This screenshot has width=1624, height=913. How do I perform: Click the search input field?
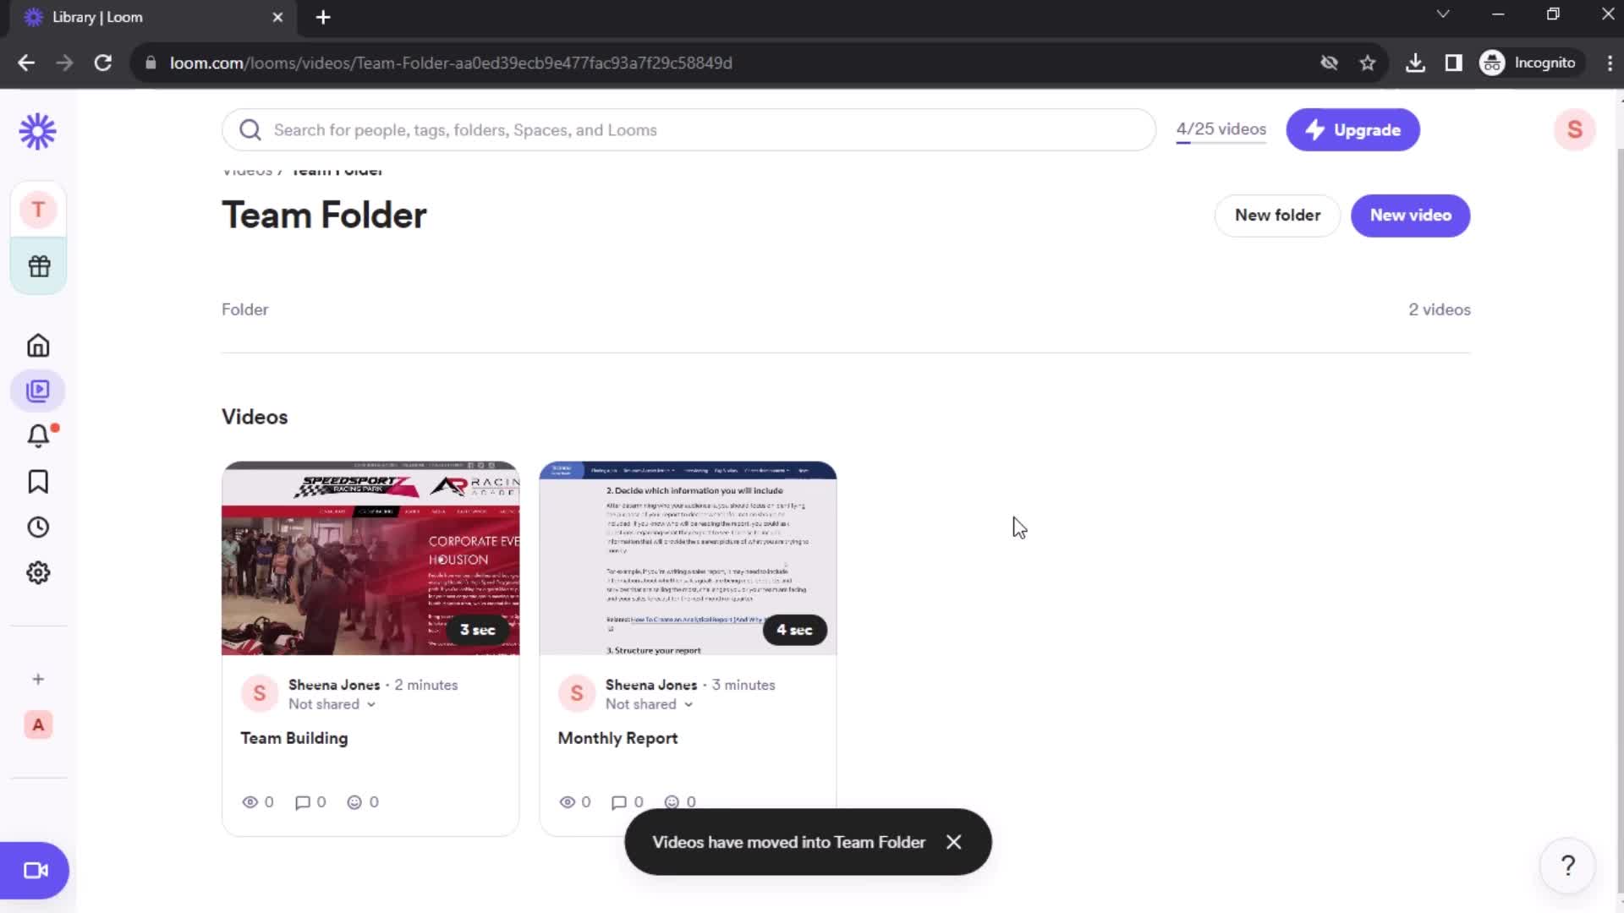click(689, 129)
